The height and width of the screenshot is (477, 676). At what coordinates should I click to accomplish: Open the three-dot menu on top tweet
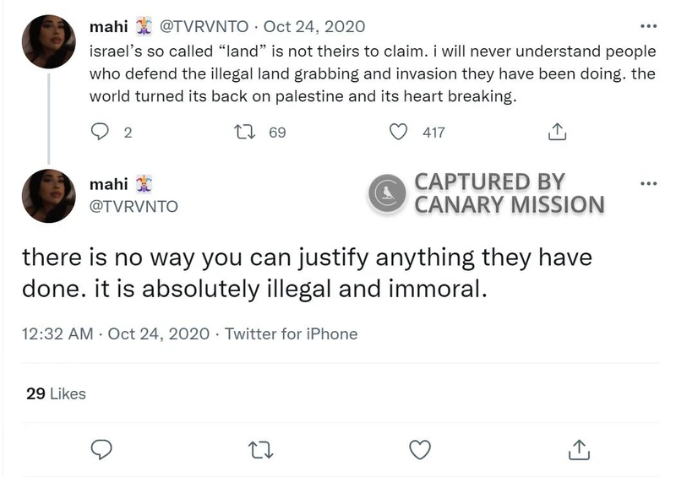[648, 25]
